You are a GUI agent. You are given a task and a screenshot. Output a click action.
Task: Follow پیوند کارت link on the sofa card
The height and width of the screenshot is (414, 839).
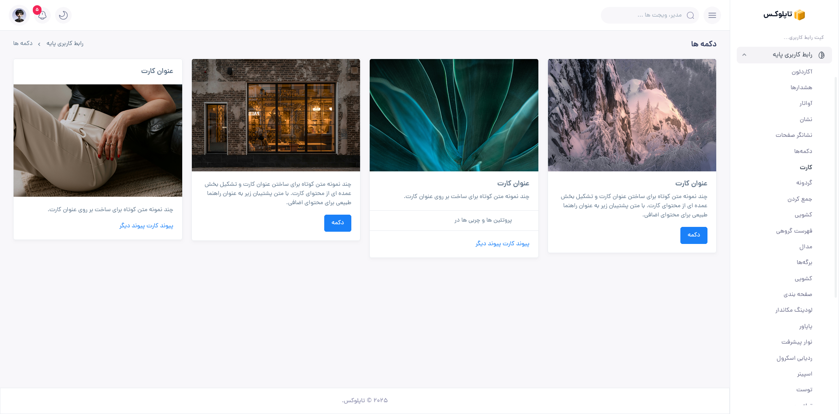[x=159, y=226]
